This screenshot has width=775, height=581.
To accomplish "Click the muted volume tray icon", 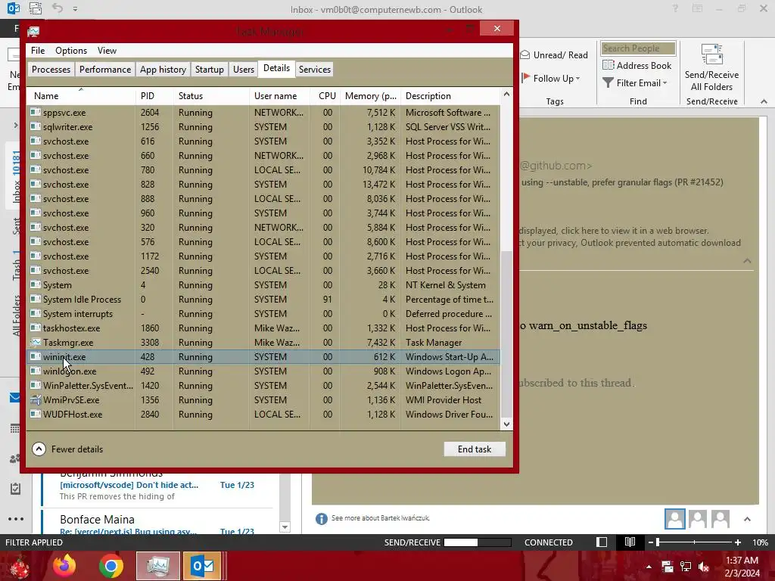I will tap(704, 567).
